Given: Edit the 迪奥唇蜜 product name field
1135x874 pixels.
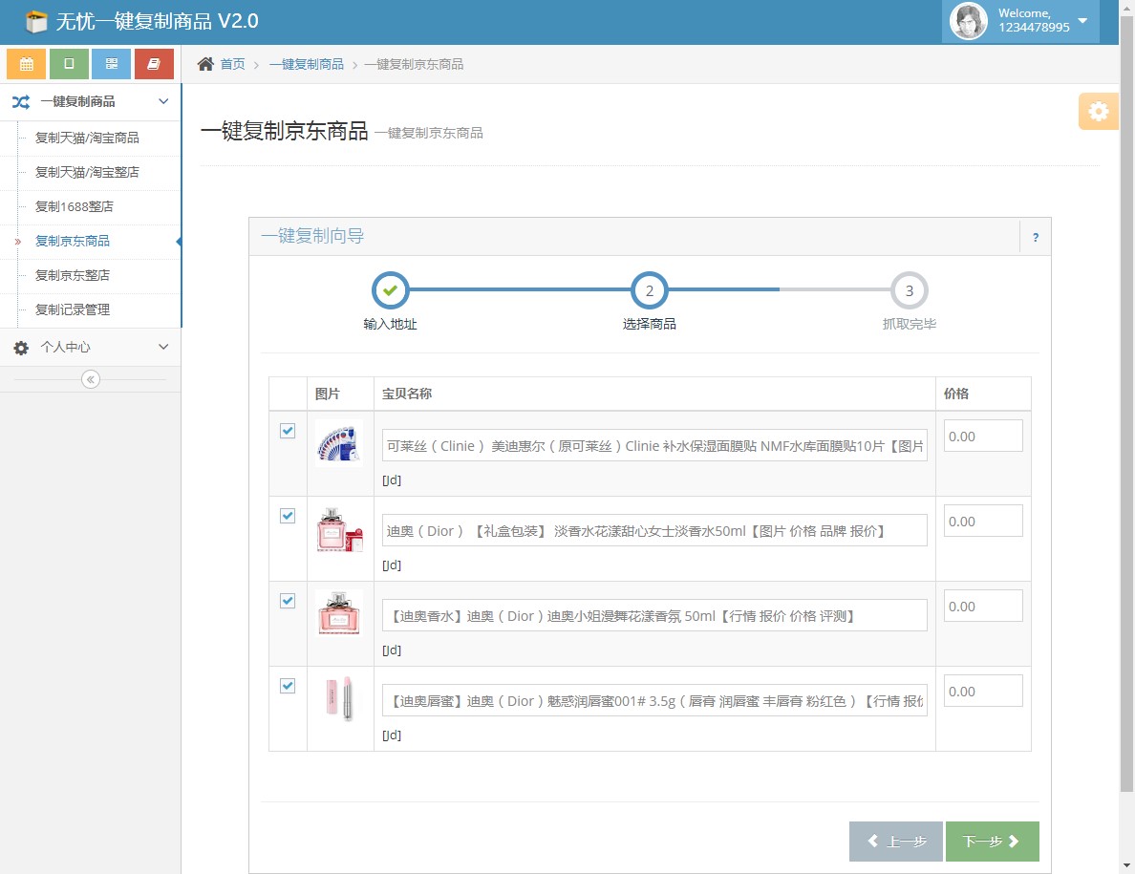Looking at the screenshot, I should tap(654, 701).
